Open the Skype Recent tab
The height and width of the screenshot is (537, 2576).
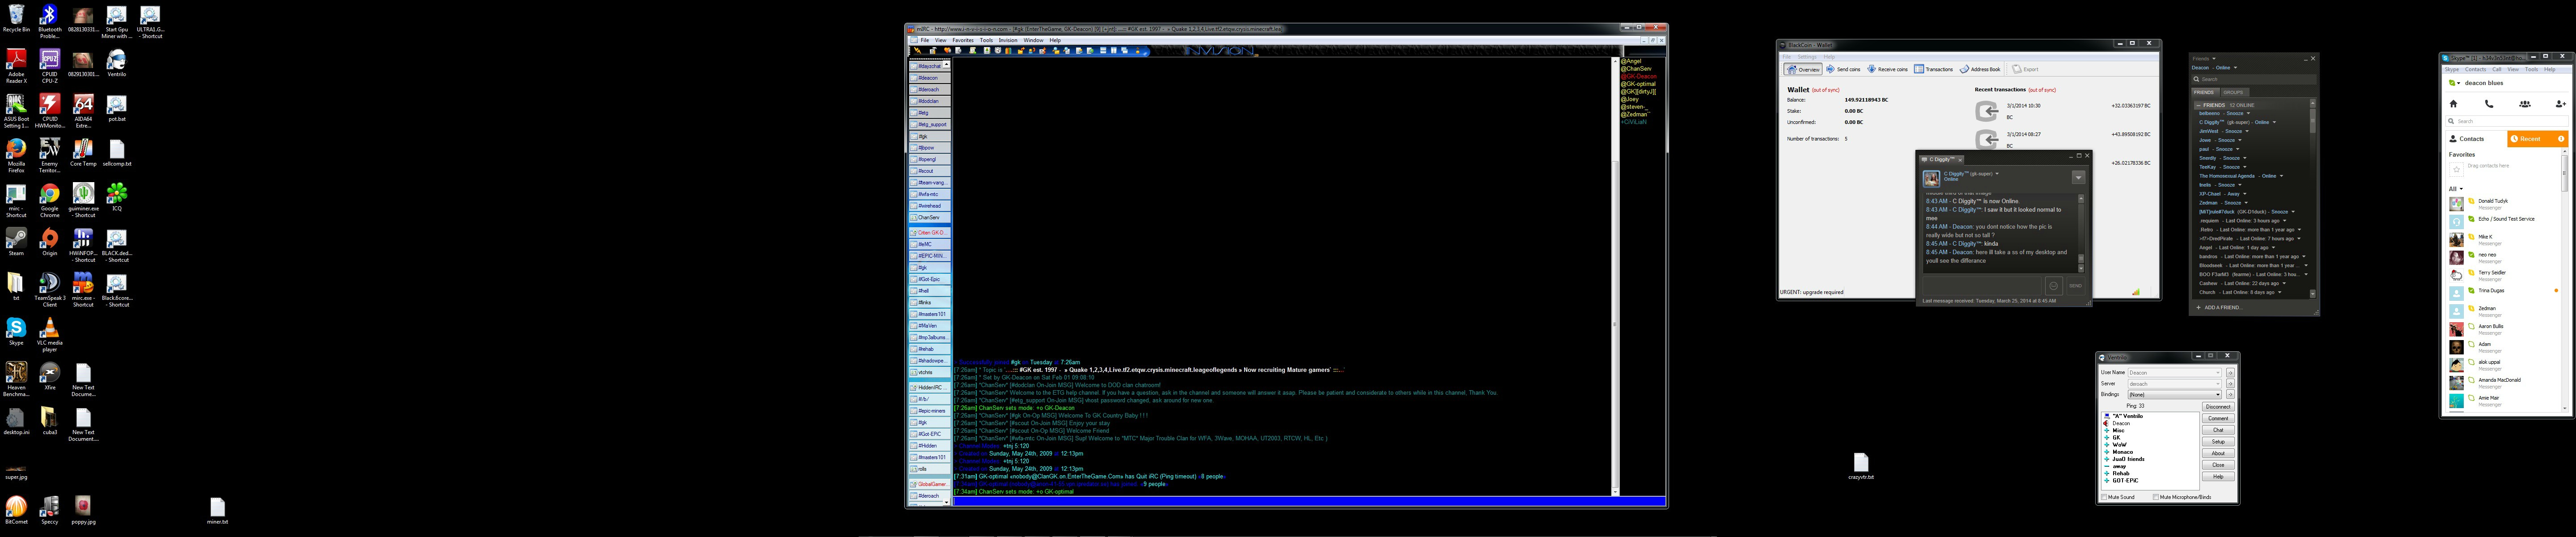point(2538,139)
